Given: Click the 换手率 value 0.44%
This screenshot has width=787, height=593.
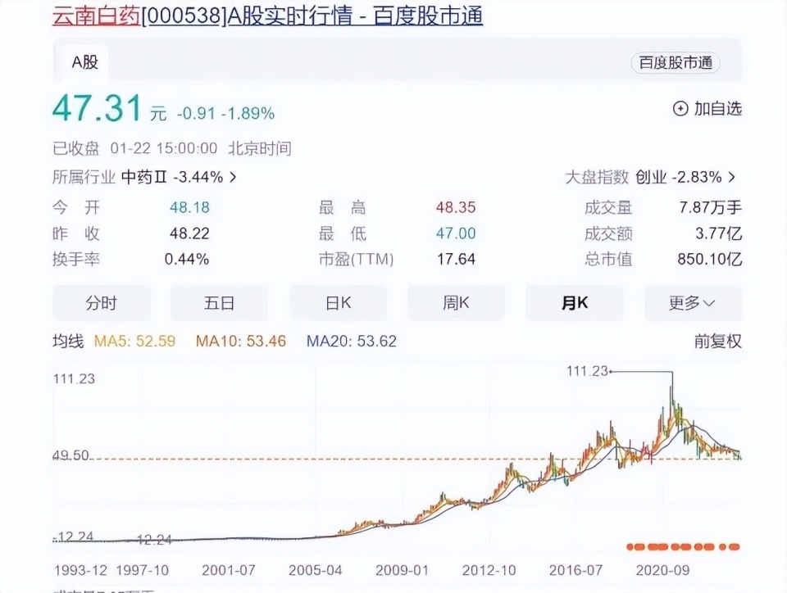Looking at the screenshot, I should pyautogui.click(x=187, y=259).
